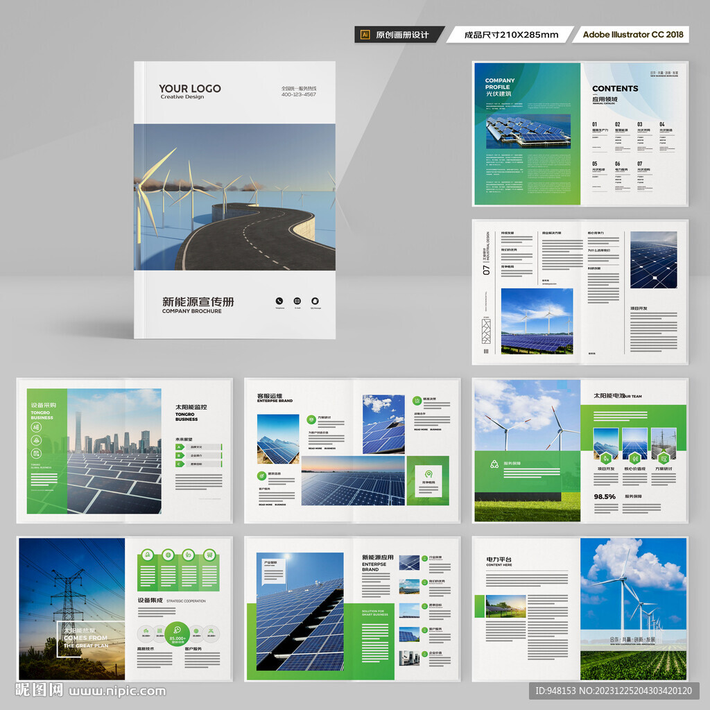Click the large green 85,000+ circle
Screen dimensions: 710x710
coord(177,634)
